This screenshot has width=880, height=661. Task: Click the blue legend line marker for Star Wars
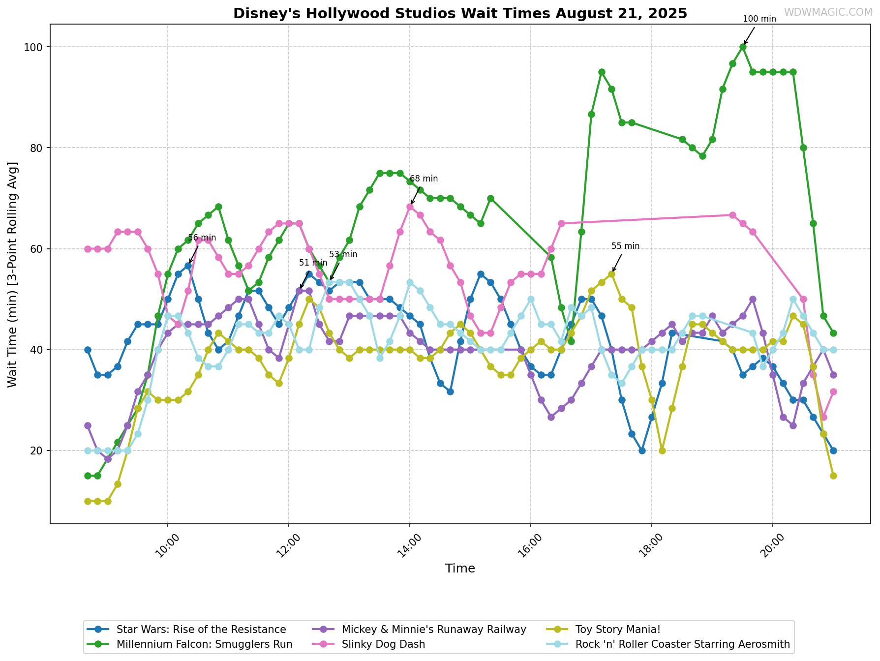coord(98,630)
